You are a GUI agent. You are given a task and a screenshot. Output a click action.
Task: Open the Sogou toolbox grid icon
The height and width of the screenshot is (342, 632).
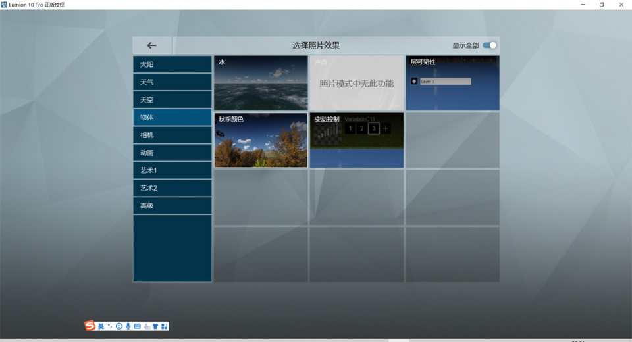point(164,326)
